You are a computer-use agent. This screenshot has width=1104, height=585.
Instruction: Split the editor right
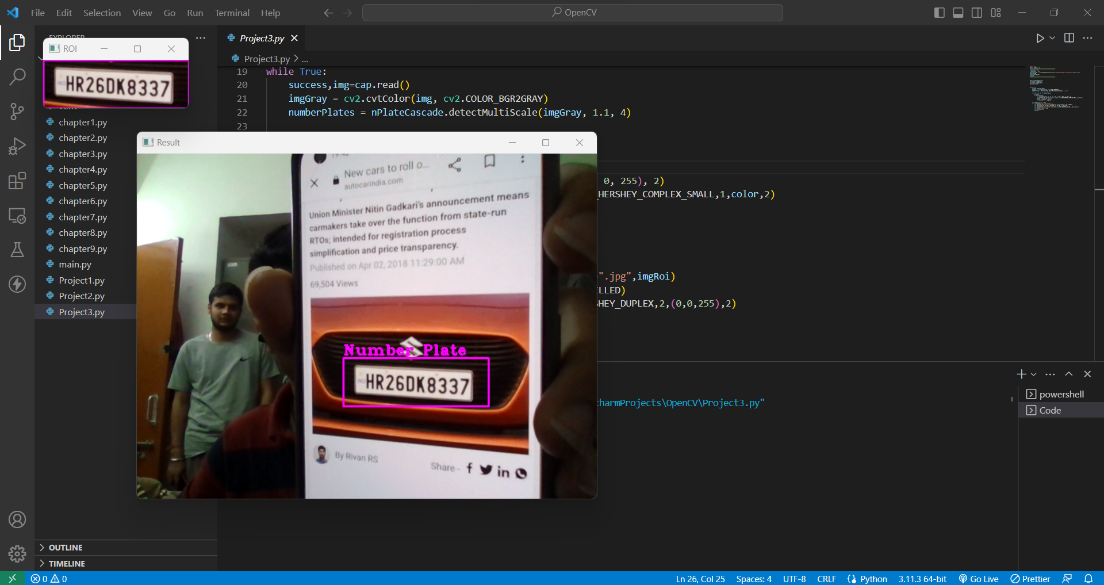coord(1069,38)
